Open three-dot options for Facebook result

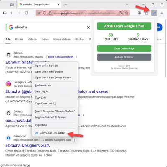(x=74, y=140)
